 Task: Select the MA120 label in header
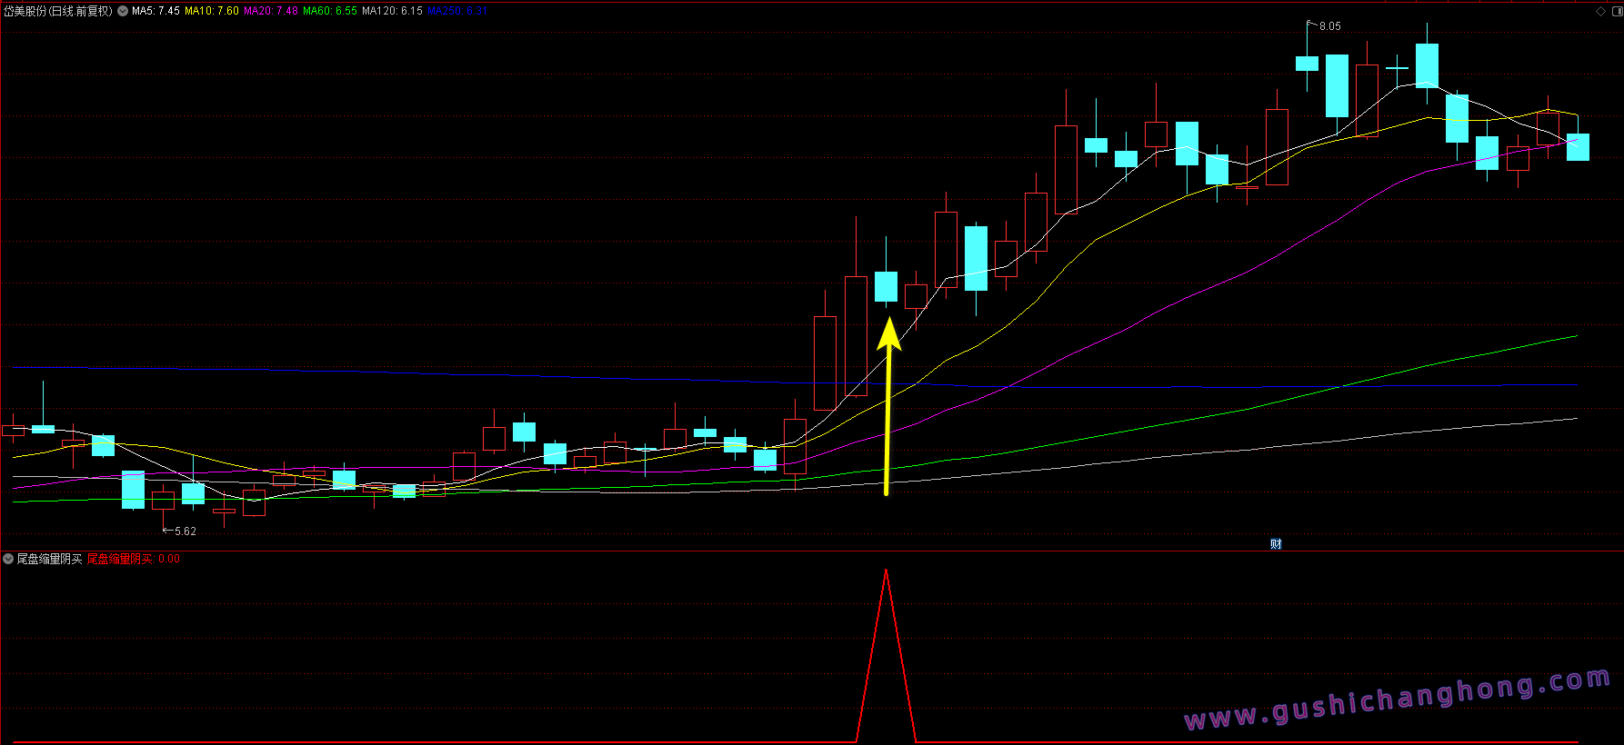[392, 11]
